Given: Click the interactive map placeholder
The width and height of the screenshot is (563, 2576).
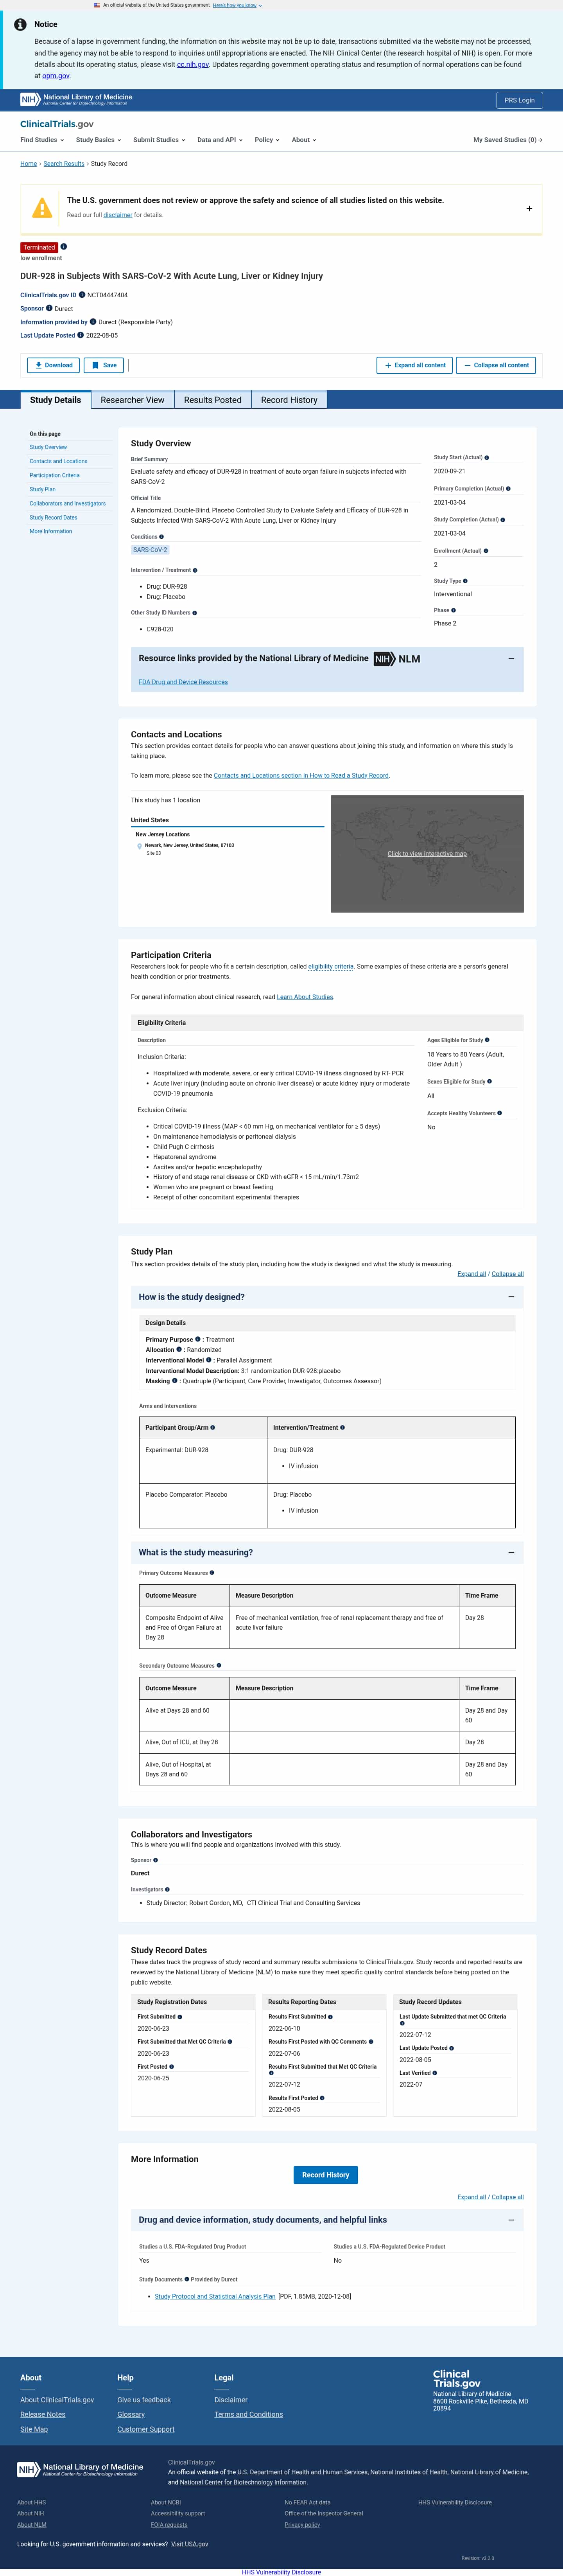Looking at the screenshot, I should coord(427,854).
